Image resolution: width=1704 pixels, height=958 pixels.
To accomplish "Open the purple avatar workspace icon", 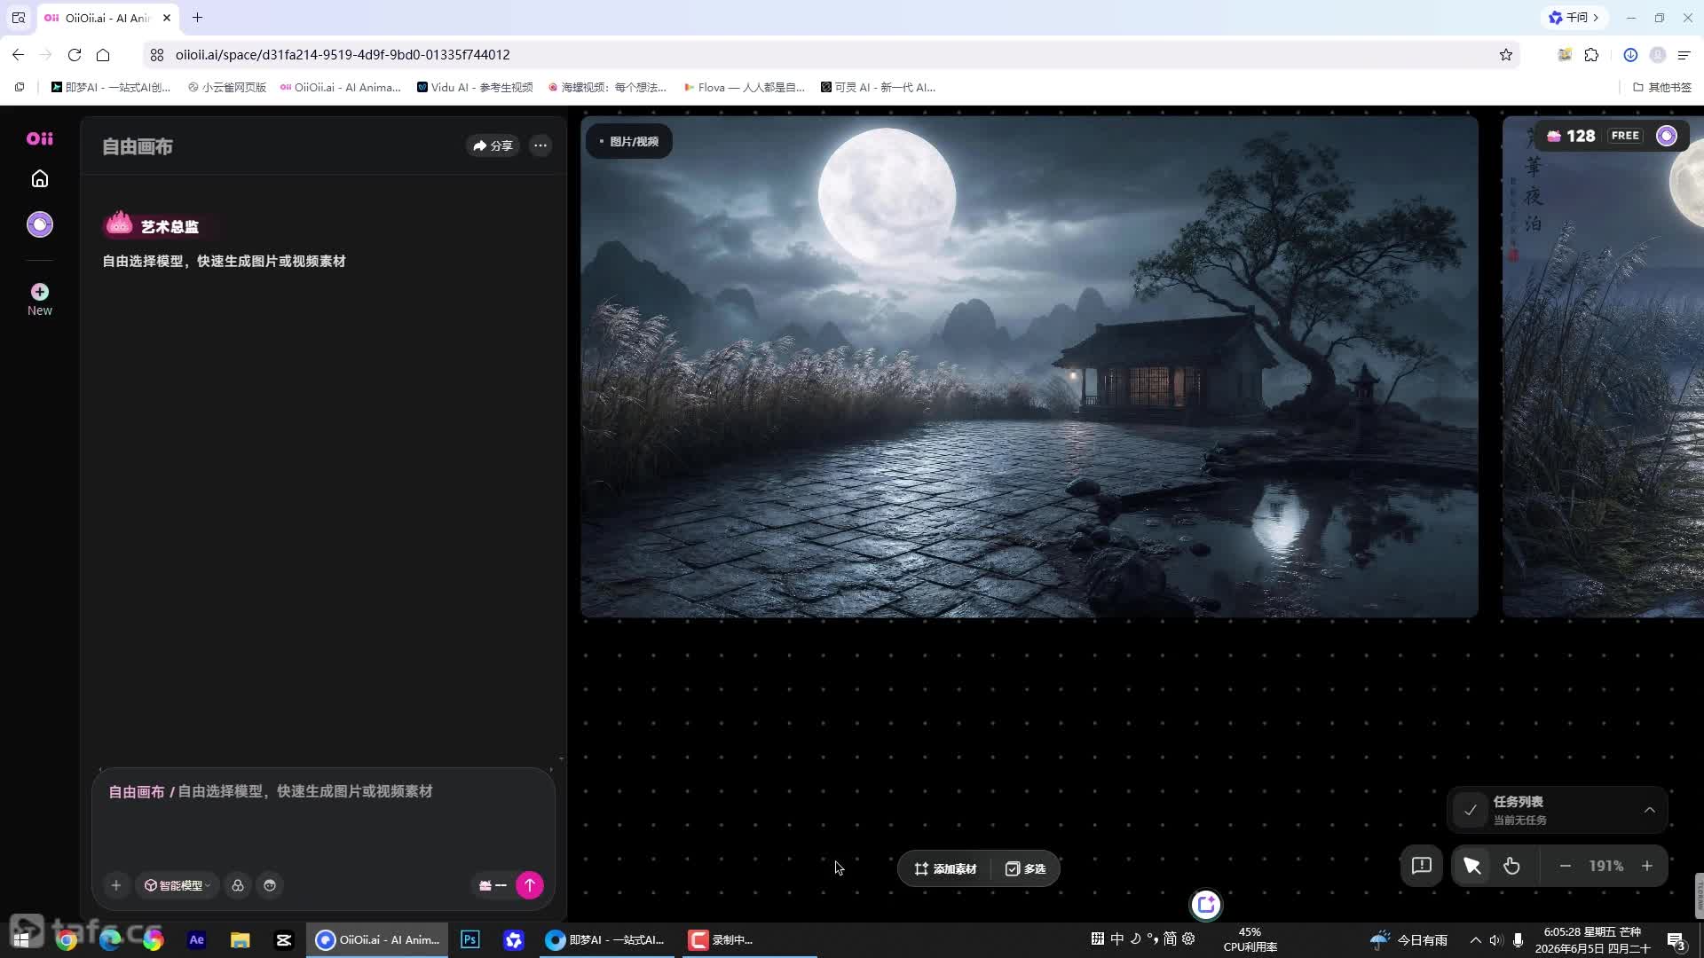I will click(x=40, y=224).
